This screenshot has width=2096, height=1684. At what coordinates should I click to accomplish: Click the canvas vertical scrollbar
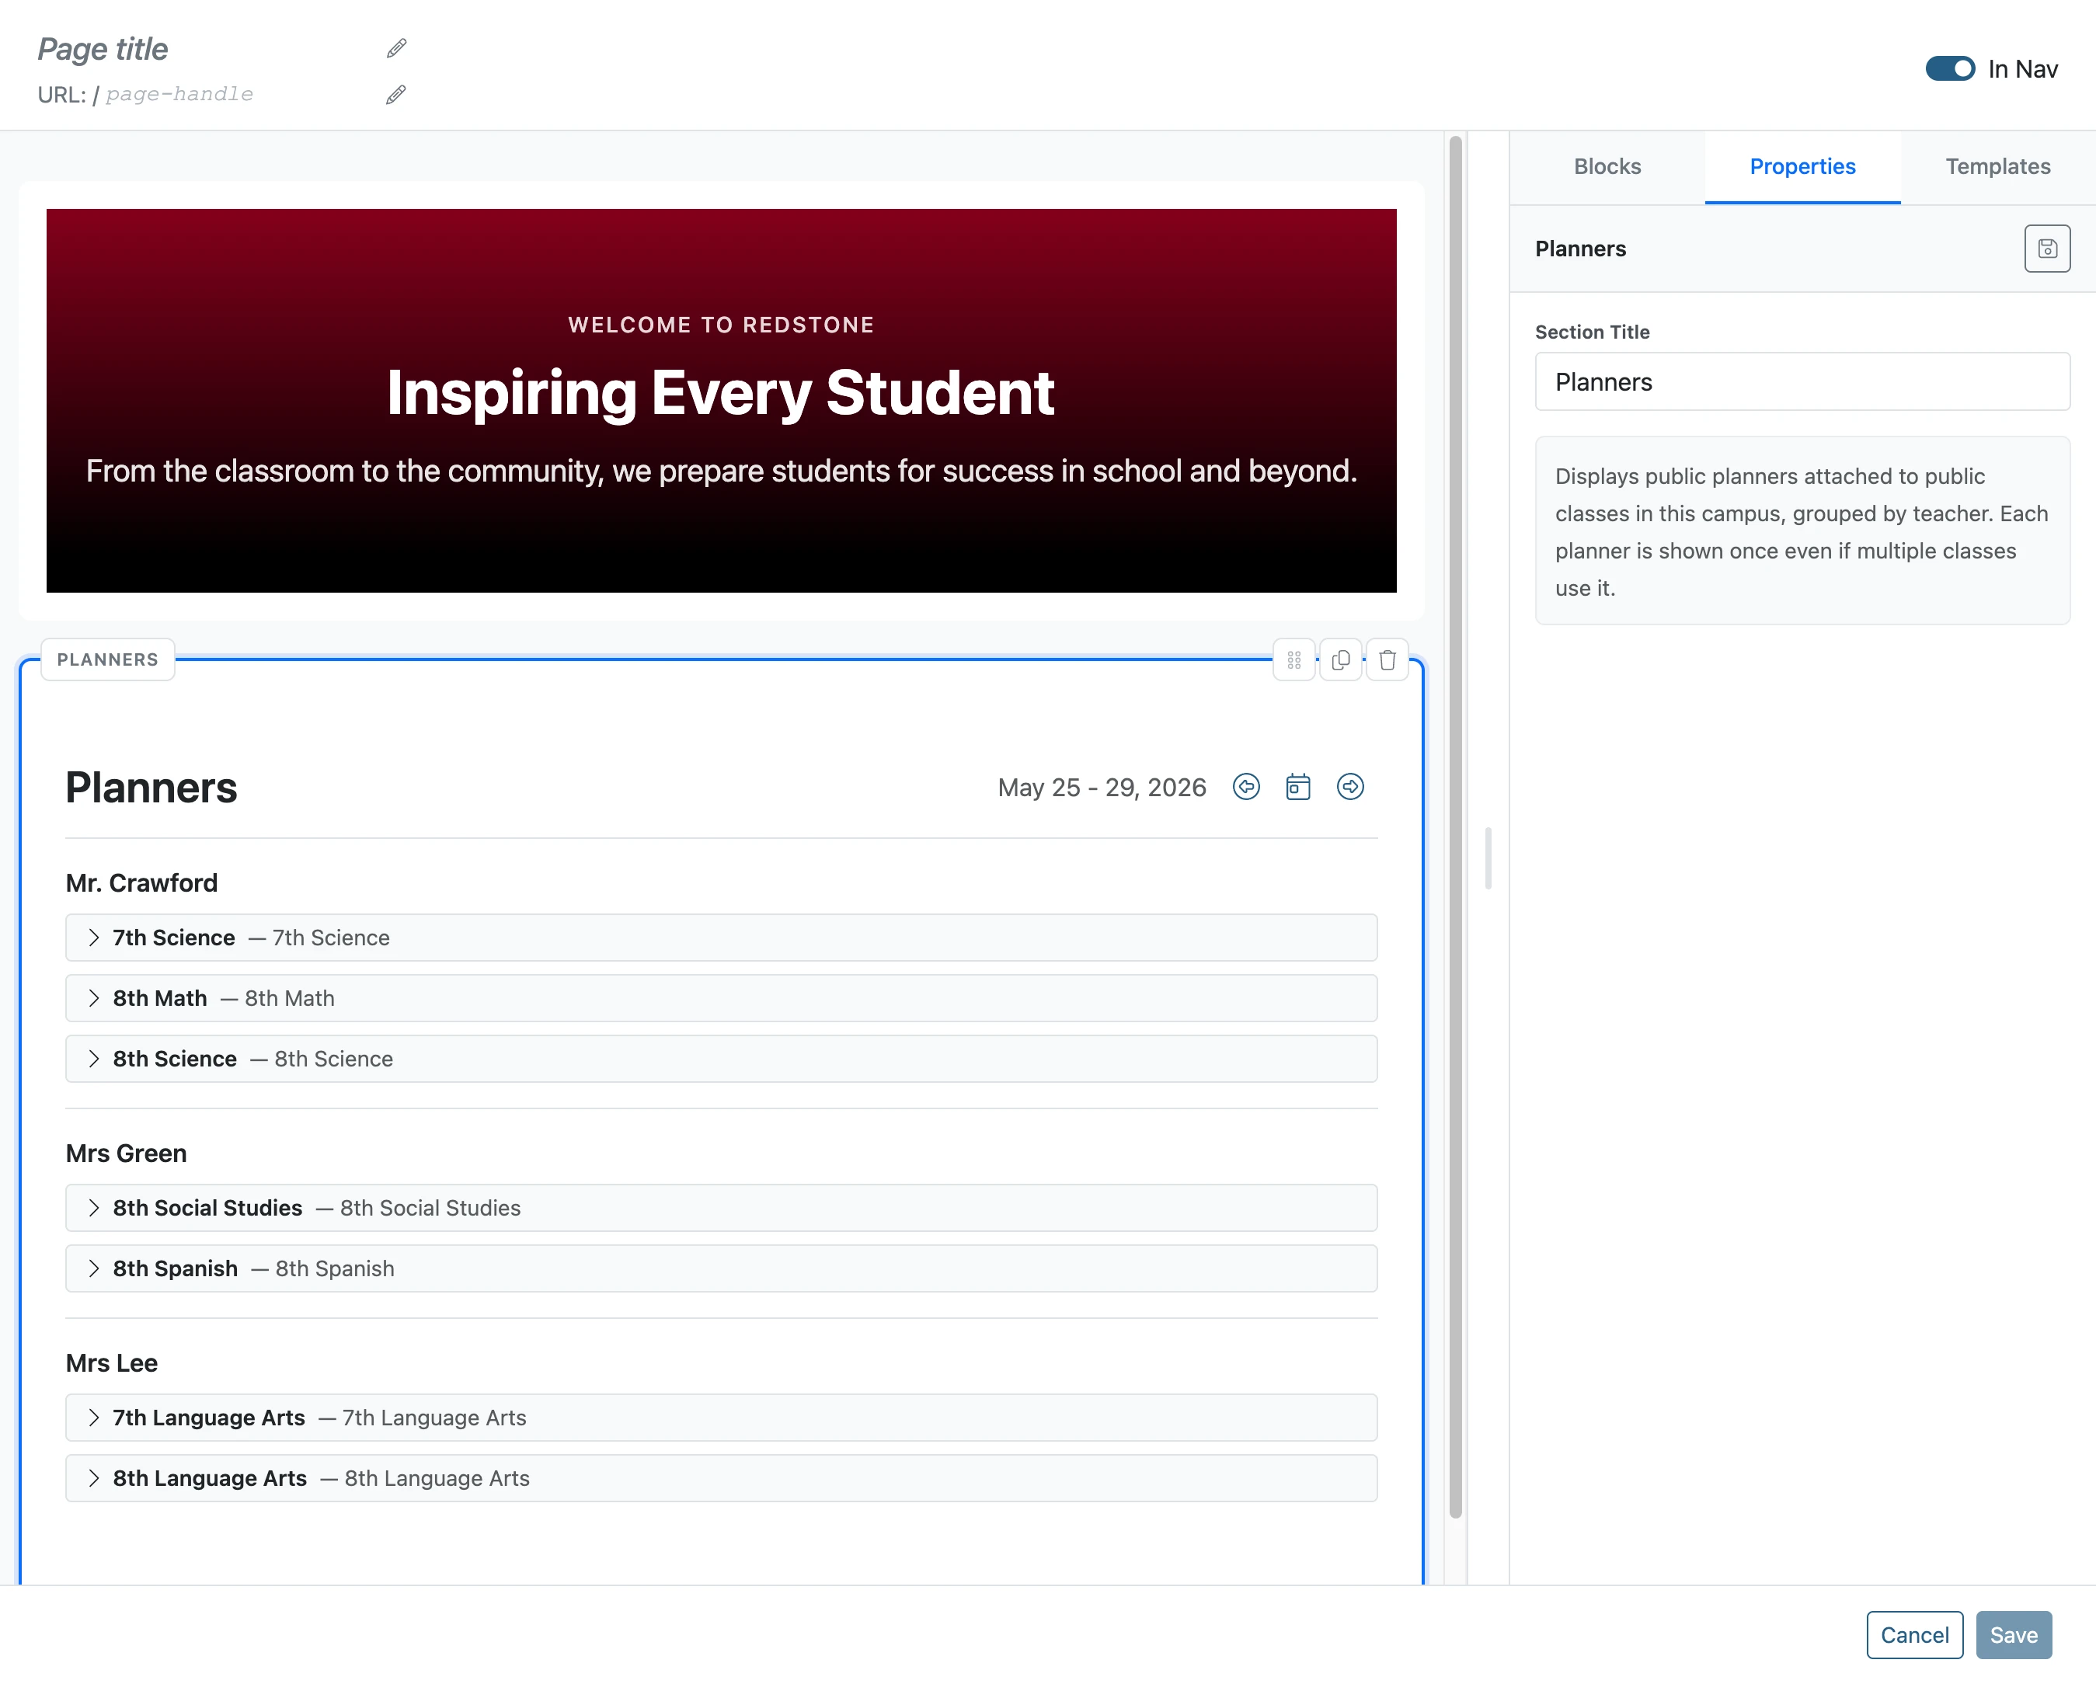pyautogui.click(x=1455, y=826)
